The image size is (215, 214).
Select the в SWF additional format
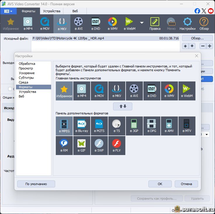coord(99,145)
